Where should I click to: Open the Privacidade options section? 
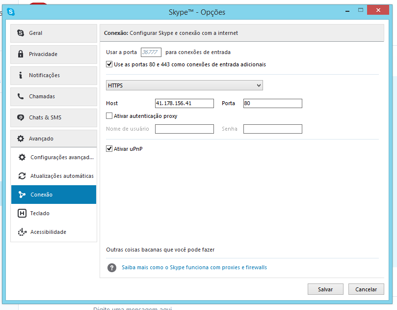click(53, 54)
